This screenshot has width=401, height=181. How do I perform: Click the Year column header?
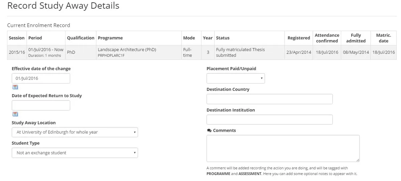coord(208,38)
